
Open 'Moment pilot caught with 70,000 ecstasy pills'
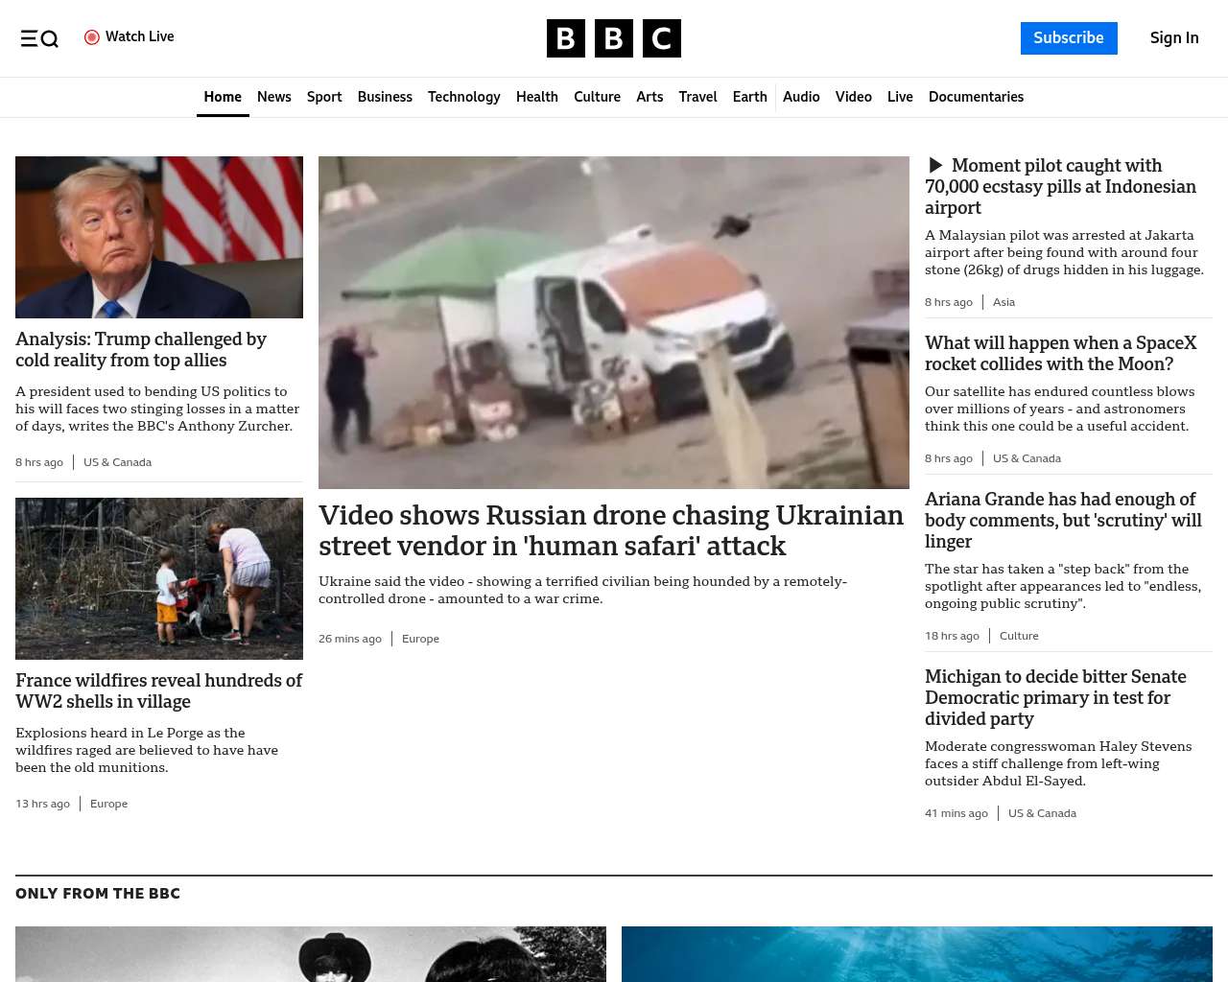coord(1060,187)
